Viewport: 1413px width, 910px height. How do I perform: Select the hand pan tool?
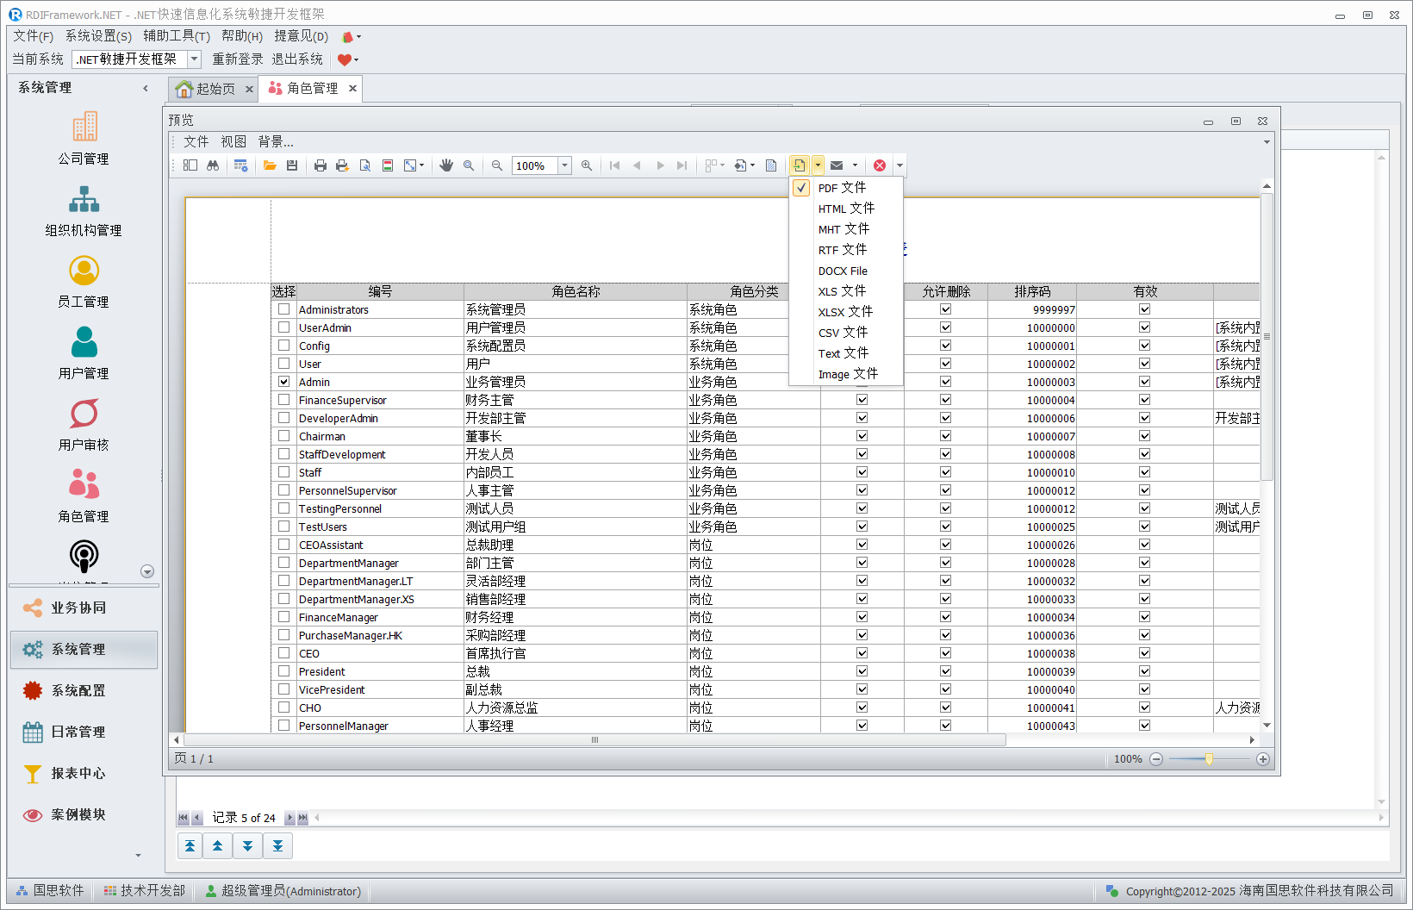tap(446, 165)
